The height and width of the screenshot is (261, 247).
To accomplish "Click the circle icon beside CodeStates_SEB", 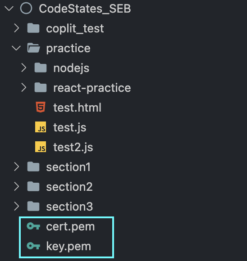I will click(x=26, y=8).
